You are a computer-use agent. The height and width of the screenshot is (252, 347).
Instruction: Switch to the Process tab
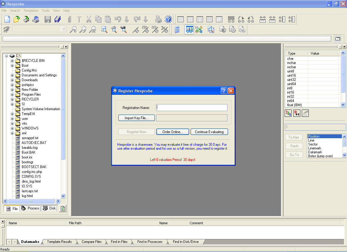tap(30, 208)
